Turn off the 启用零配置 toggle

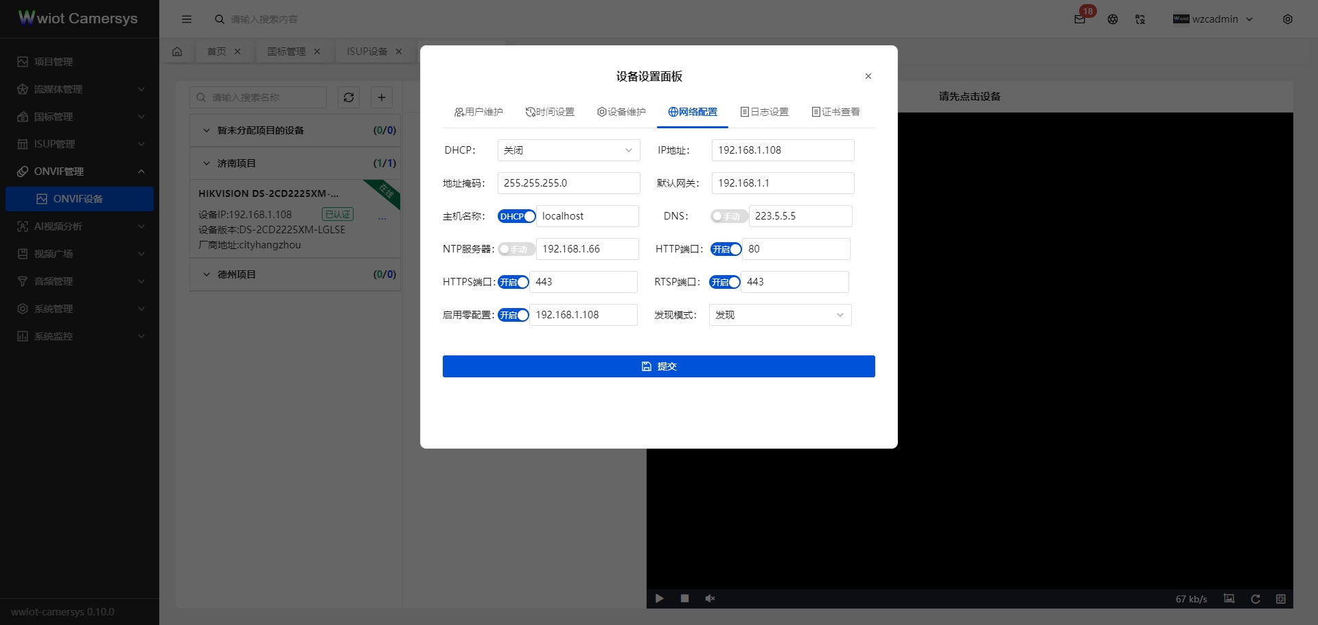513,315
